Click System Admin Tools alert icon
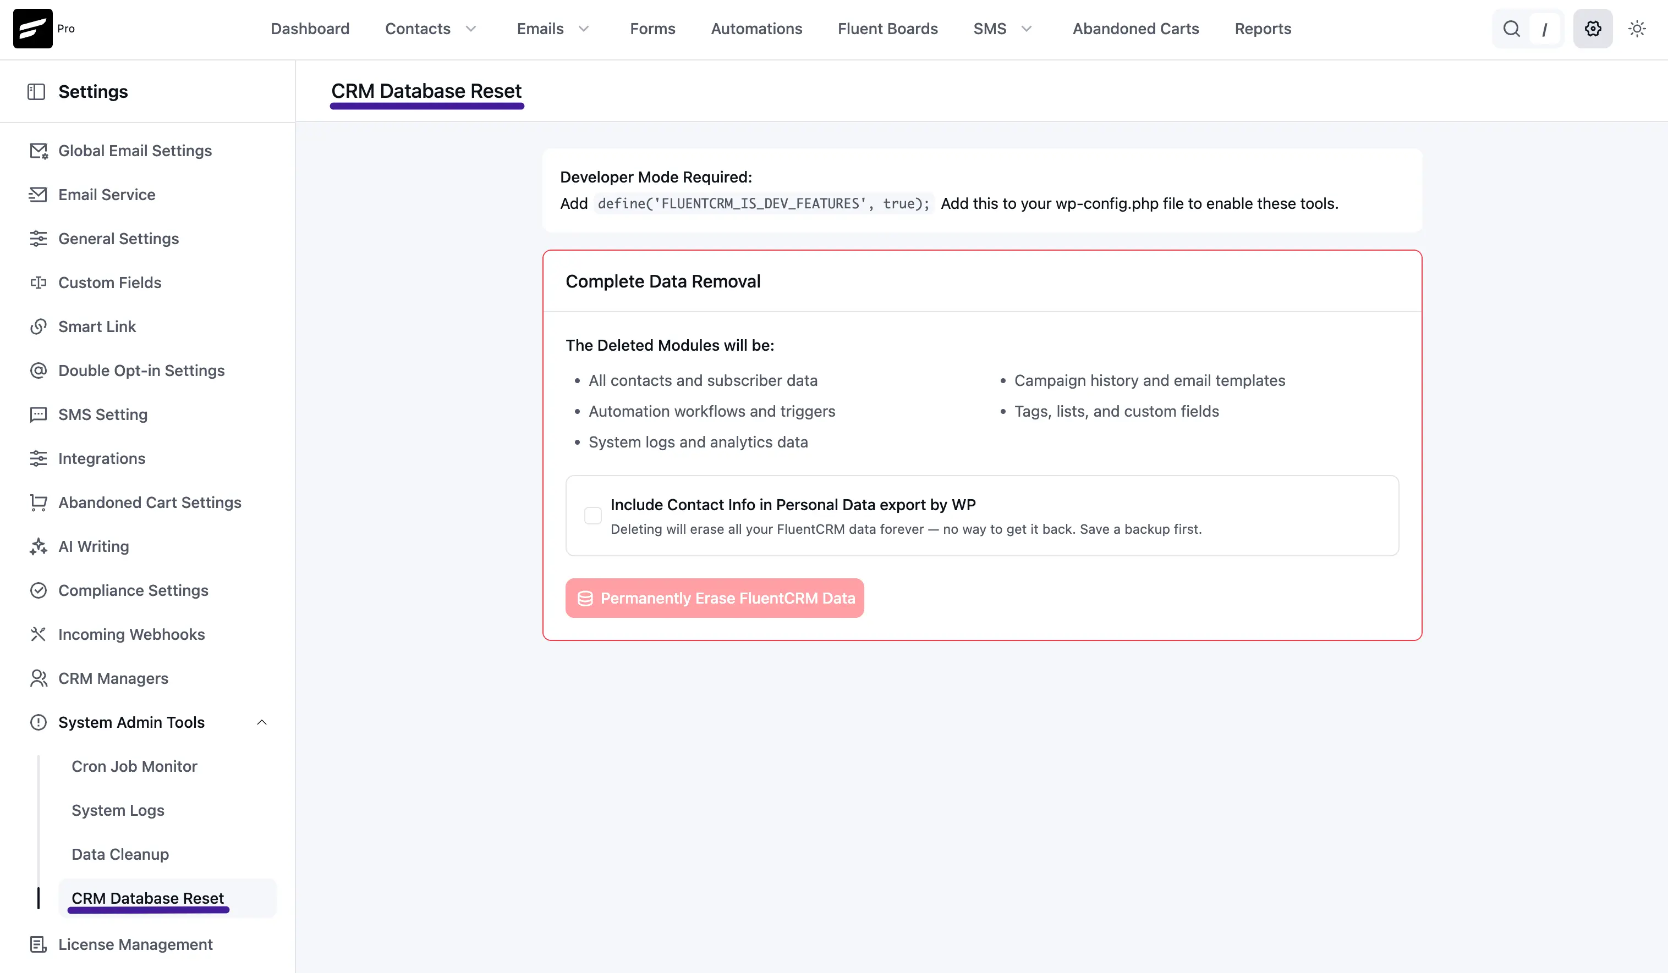The image size is (1668, 973). click(x=39, y=722)
